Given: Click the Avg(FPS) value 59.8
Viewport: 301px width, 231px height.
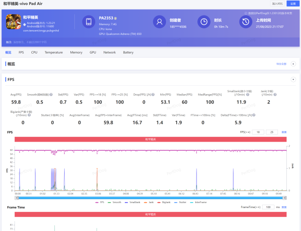Looking at the screenshot, I should (x=16, y=102).
